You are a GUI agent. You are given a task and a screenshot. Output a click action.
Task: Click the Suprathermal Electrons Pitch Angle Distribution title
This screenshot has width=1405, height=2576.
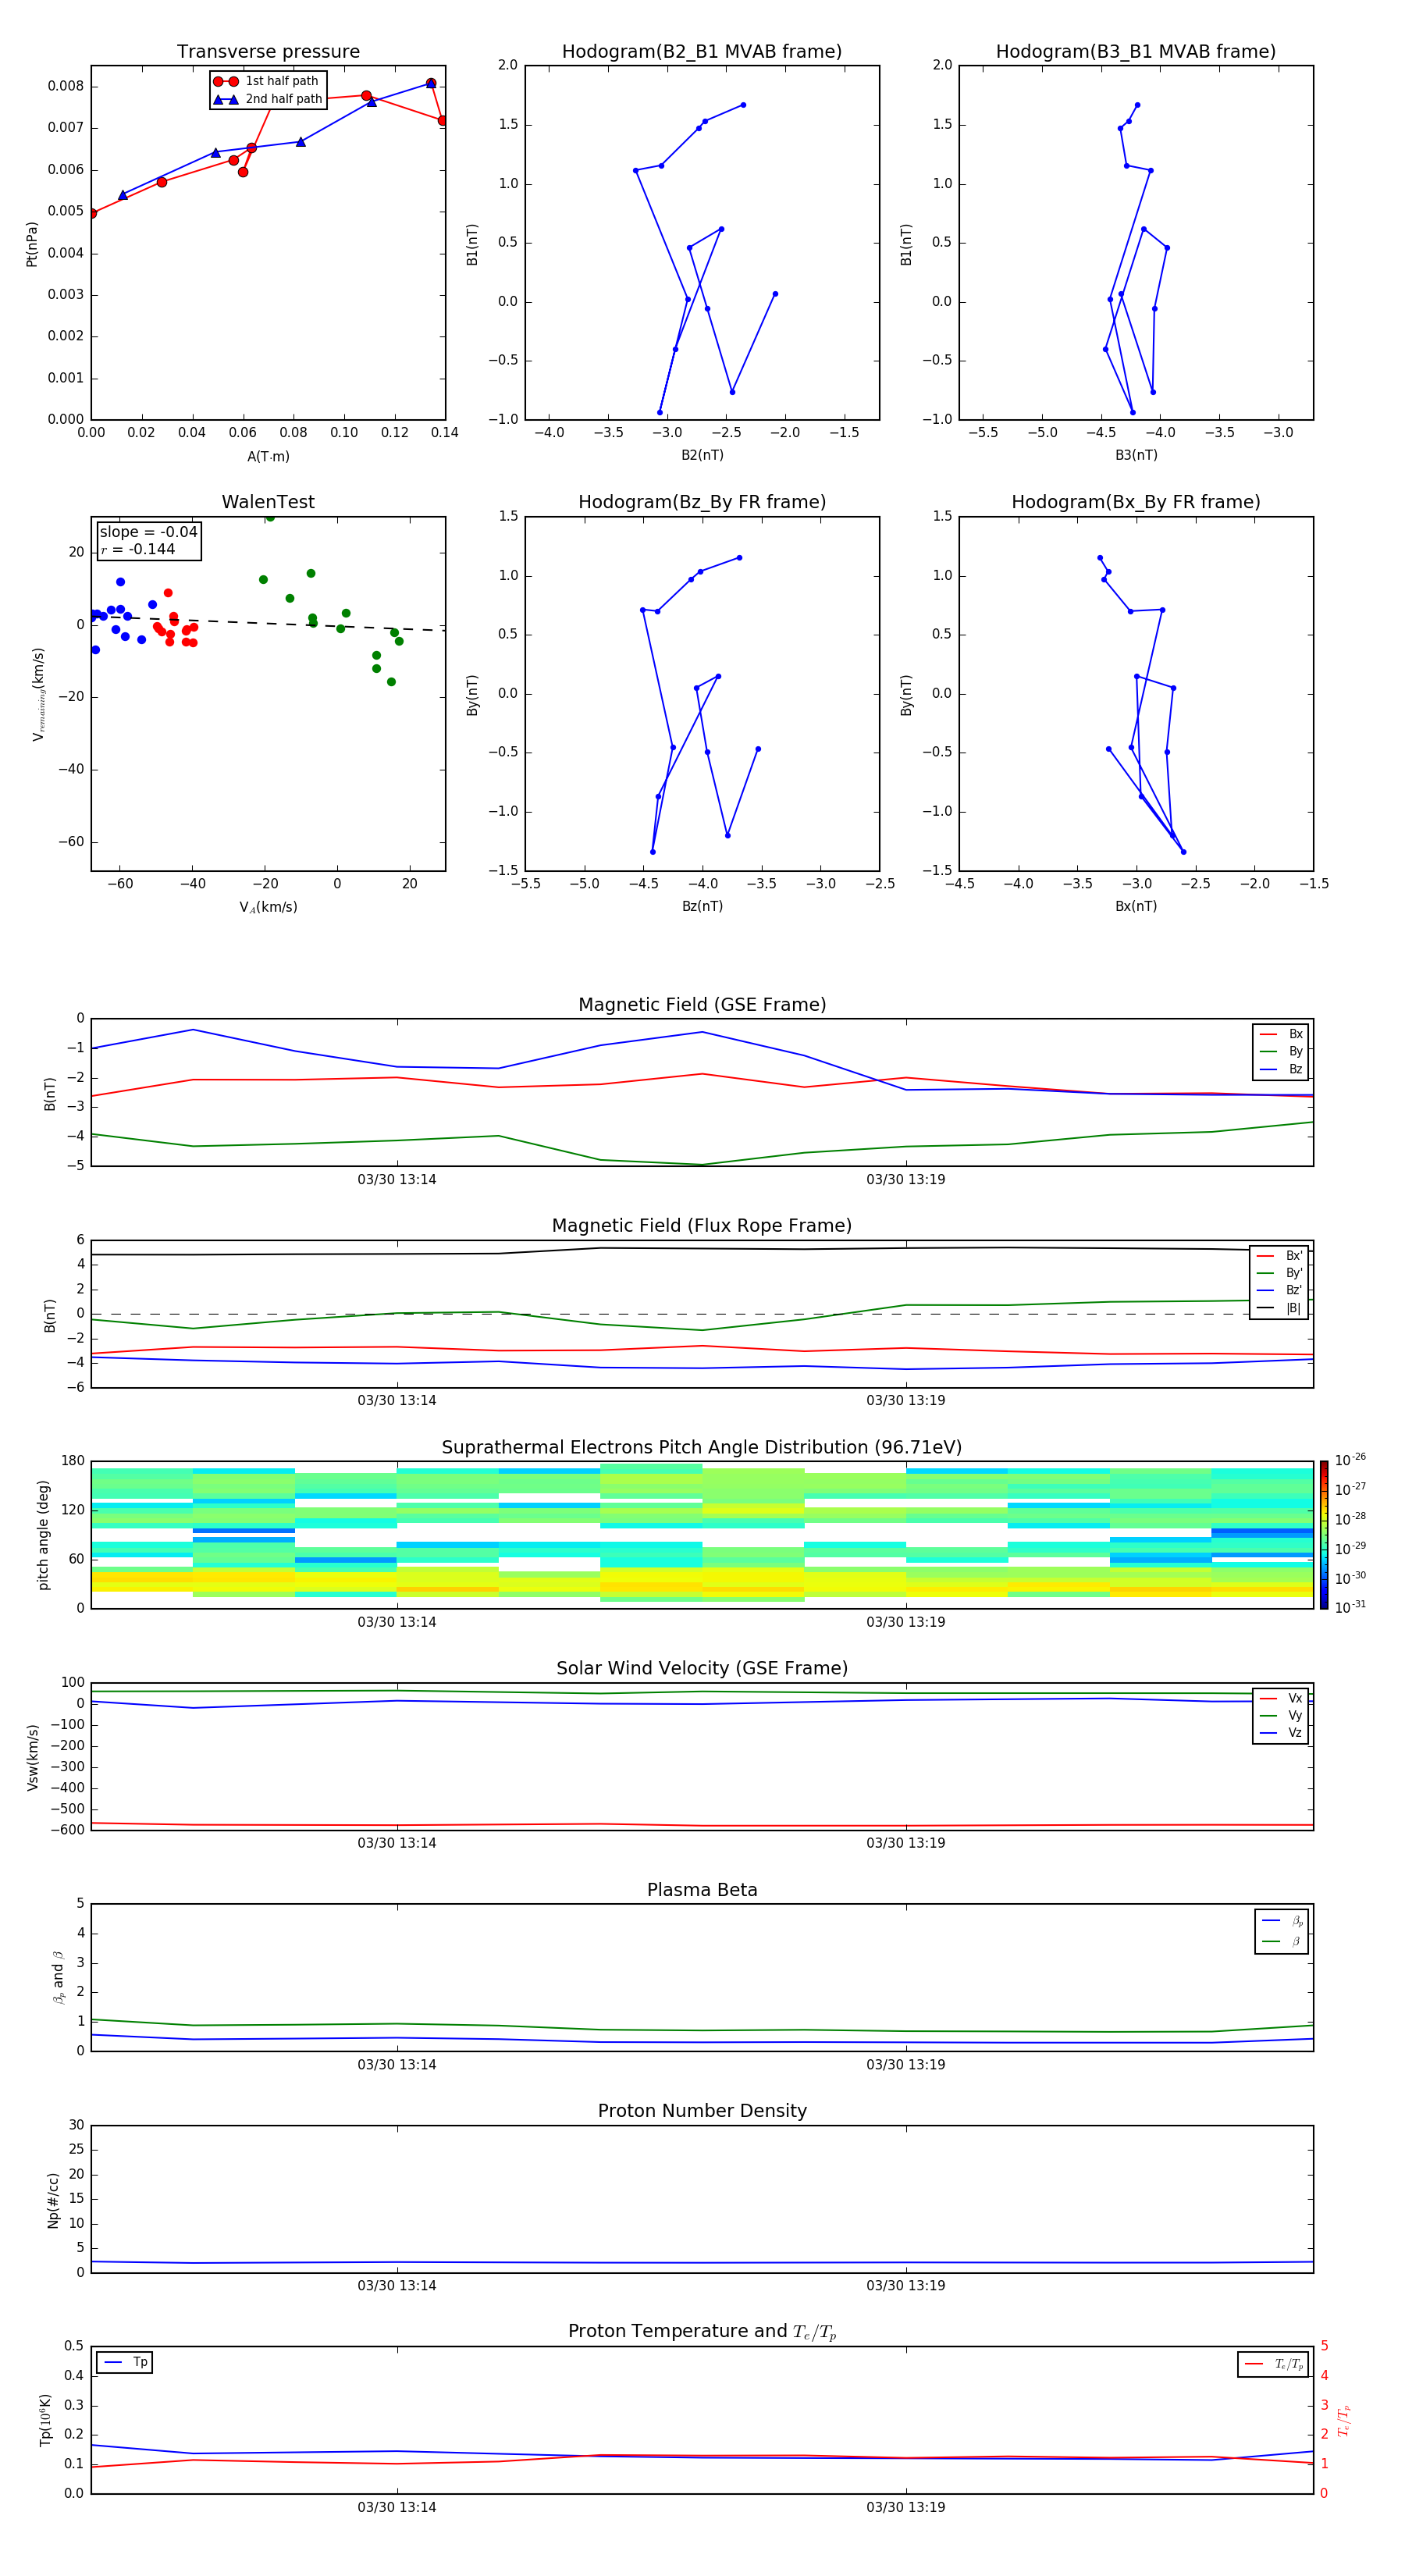point(702,1448)
